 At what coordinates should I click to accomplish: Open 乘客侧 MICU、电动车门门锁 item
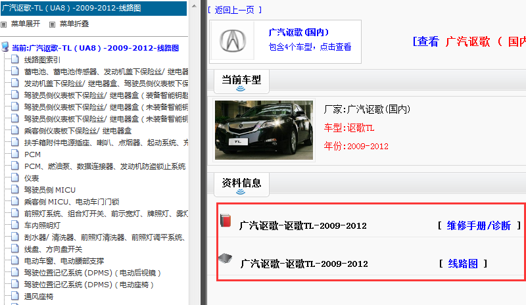click(x=72, y=202)
